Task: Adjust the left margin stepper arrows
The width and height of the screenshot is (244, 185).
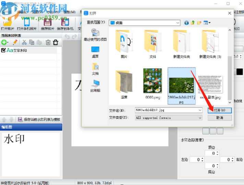Action: pyautogui.click(x=202, y=160)
